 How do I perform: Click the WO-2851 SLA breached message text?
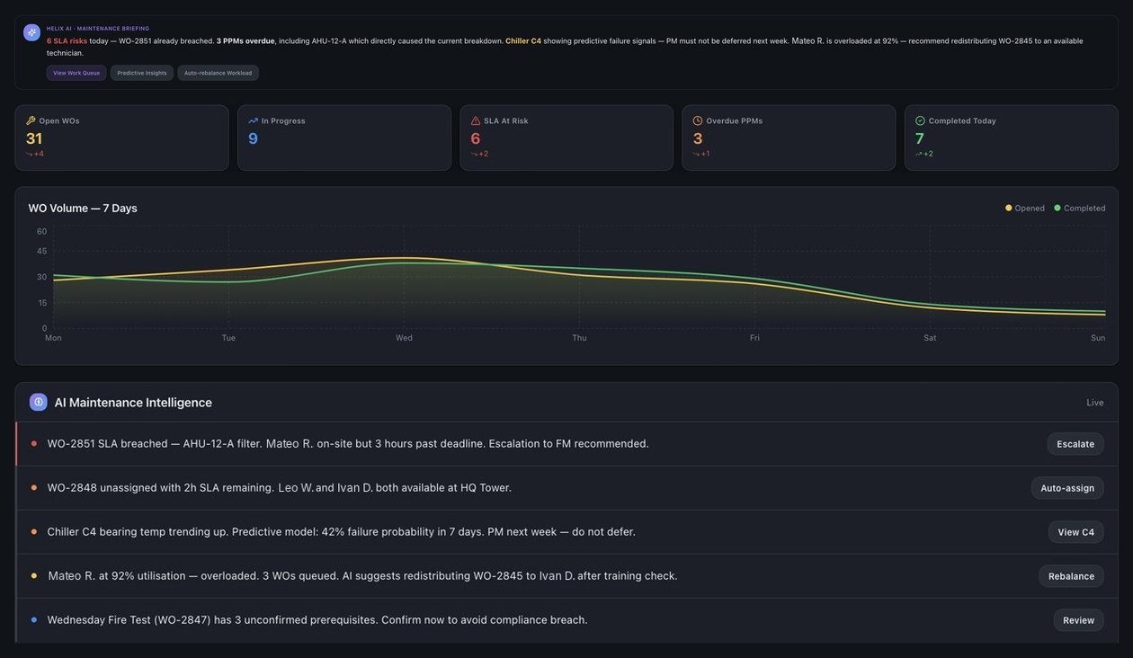(348, 444)
